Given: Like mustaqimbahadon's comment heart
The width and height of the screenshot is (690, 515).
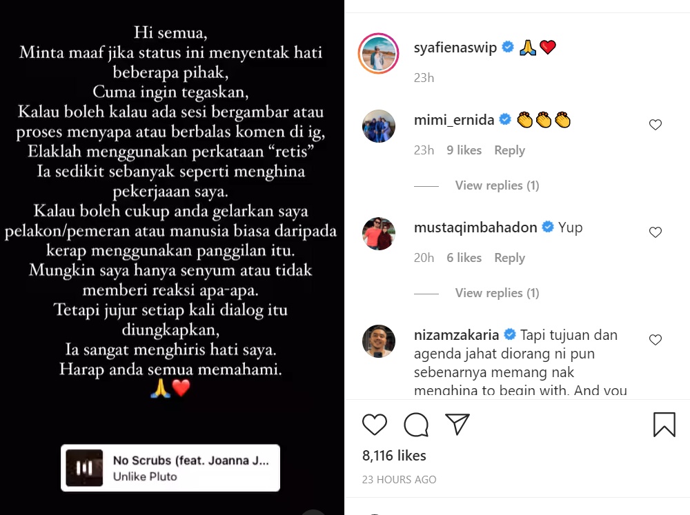Looking at the screenshot, I should 655,232.
